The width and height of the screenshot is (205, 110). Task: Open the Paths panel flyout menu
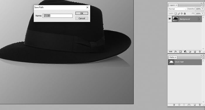(203, 58)
